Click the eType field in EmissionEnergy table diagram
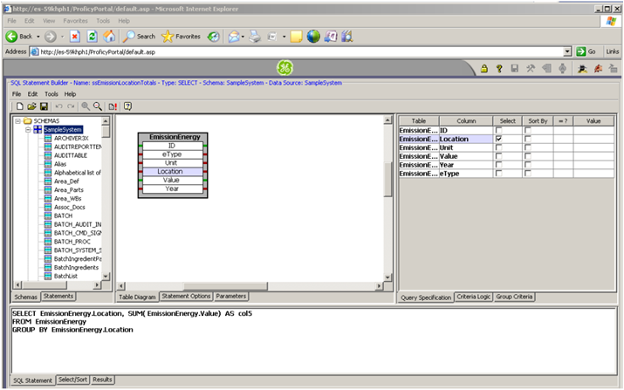This screenshot has width=624, height=390. 172,154
